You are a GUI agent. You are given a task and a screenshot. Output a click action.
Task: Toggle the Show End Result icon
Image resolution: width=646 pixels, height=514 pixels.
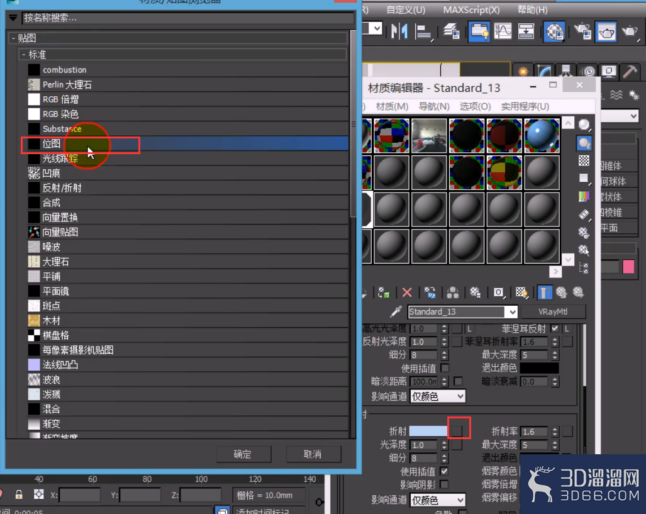544,293
